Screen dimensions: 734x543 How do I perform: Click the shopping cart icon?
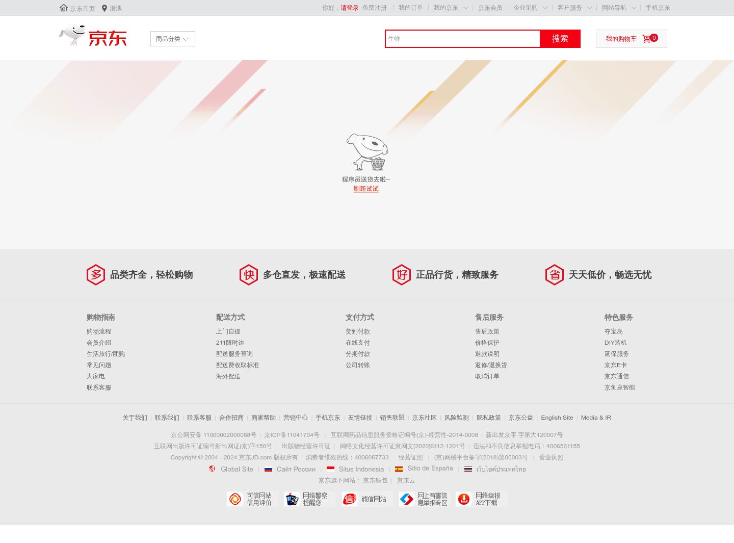point(646,39)
